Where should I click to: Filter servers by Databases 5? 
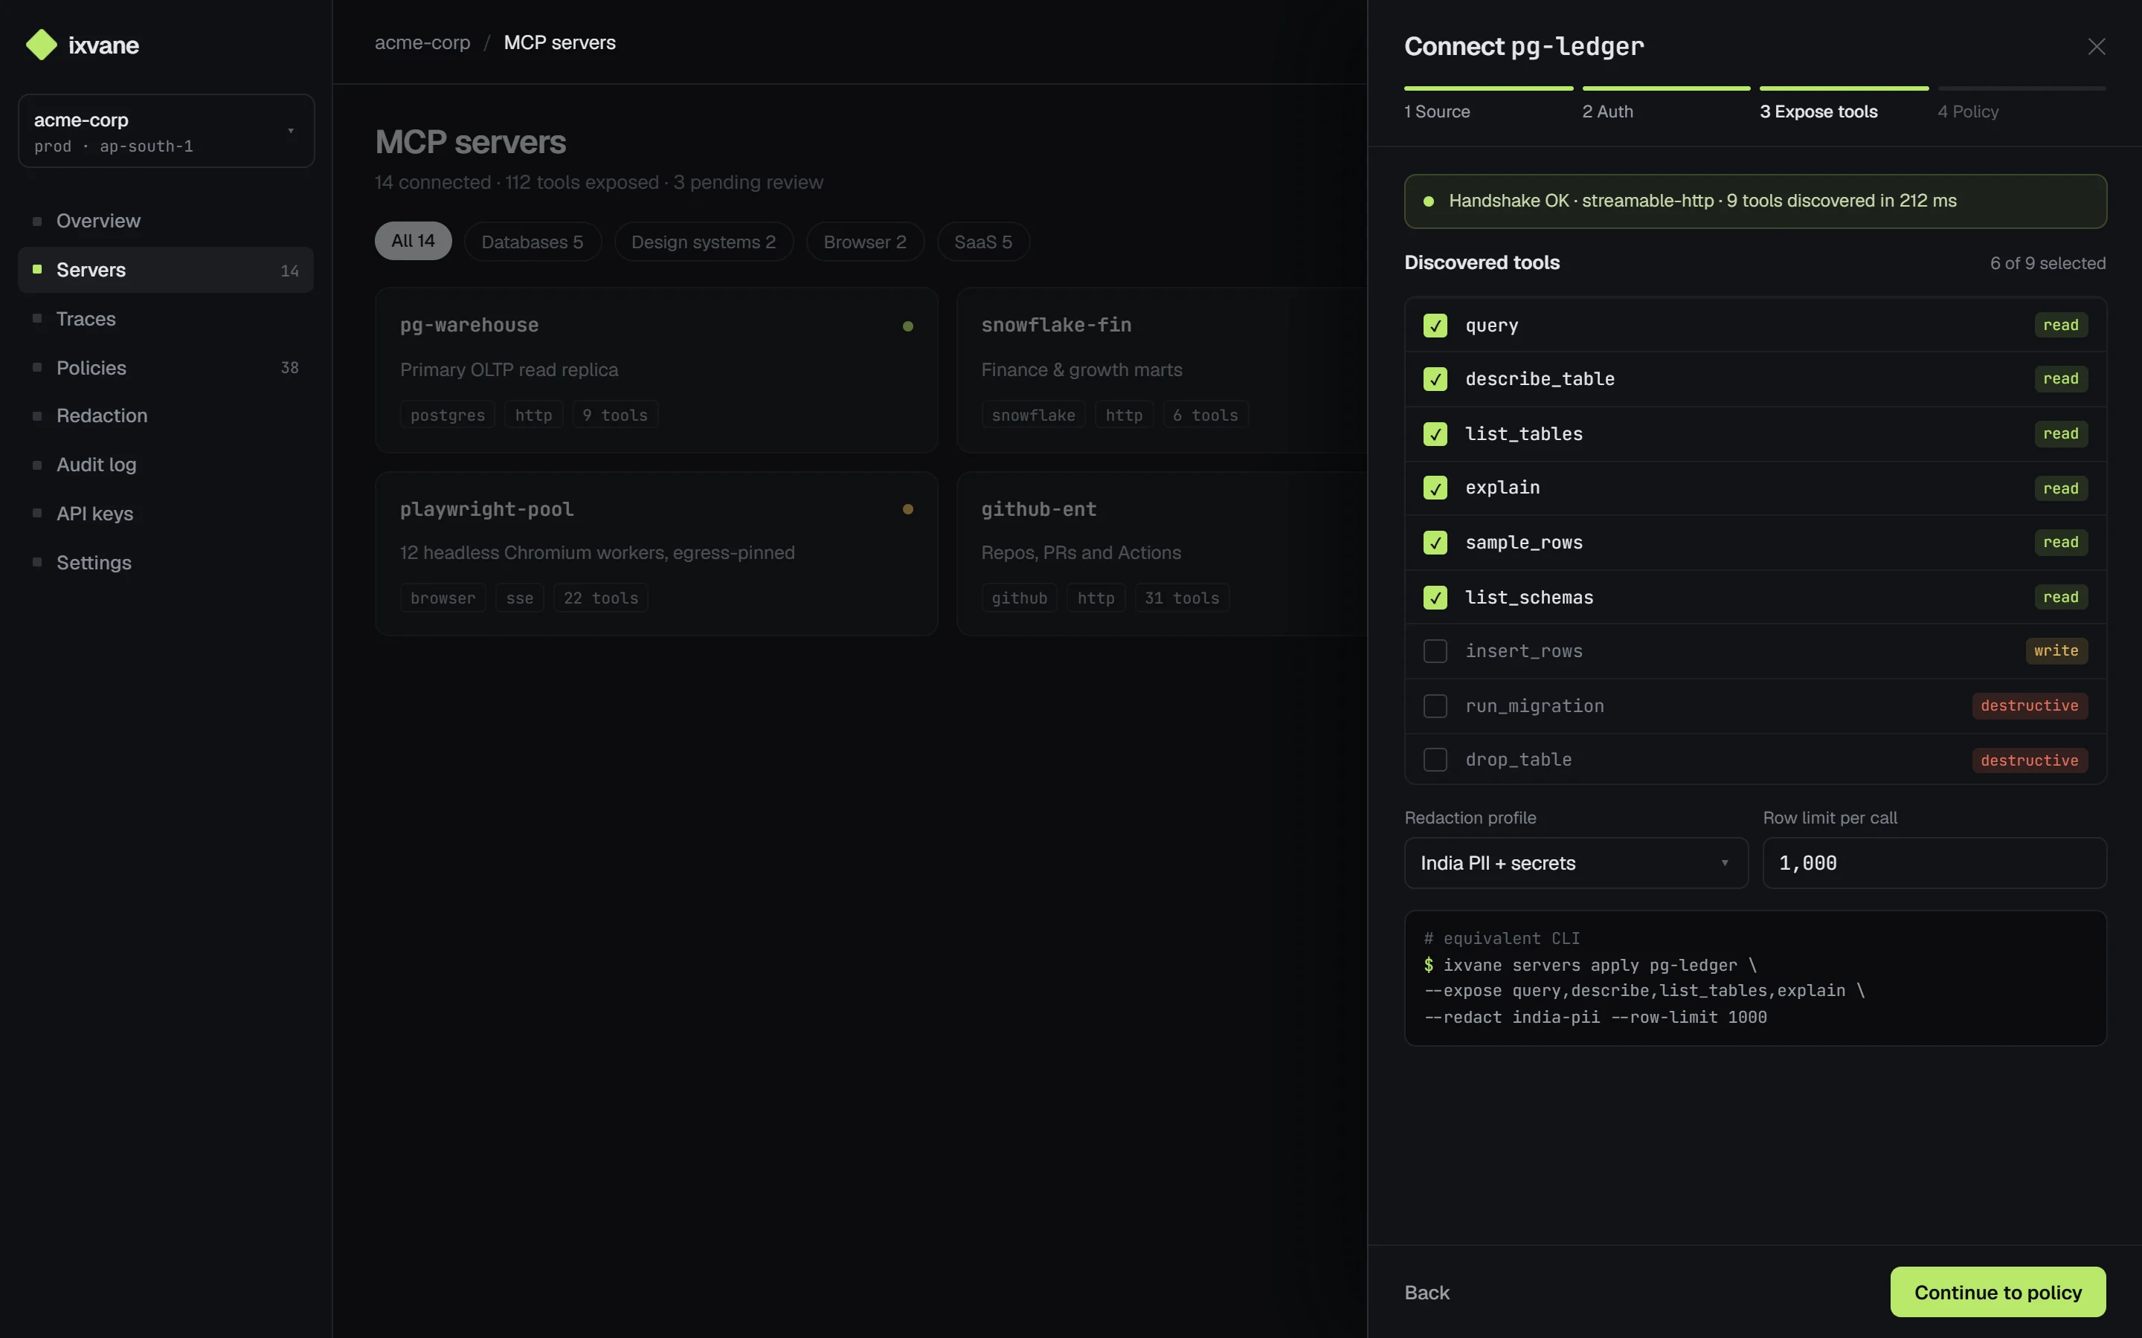click(x=532, y=242)
